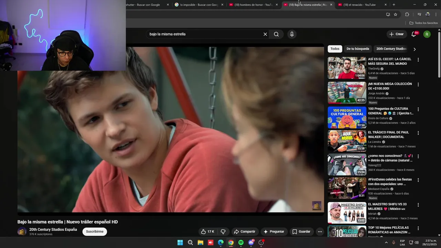Open 20th Century Studios España channel

click(x=53, y=229)
